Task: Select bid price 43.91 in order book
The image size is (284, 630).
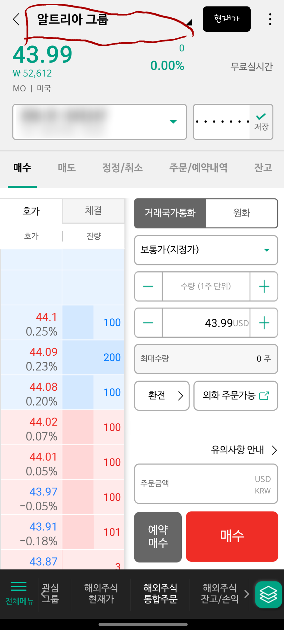Action: click(x=31, y=532)
